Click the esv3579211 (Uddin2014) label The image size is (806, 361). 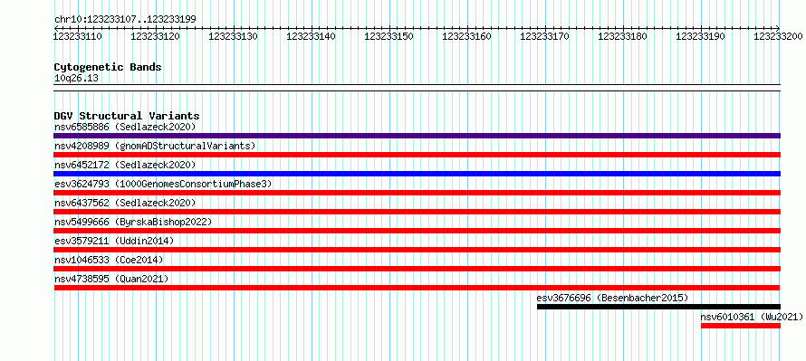(x=114, y=241)
